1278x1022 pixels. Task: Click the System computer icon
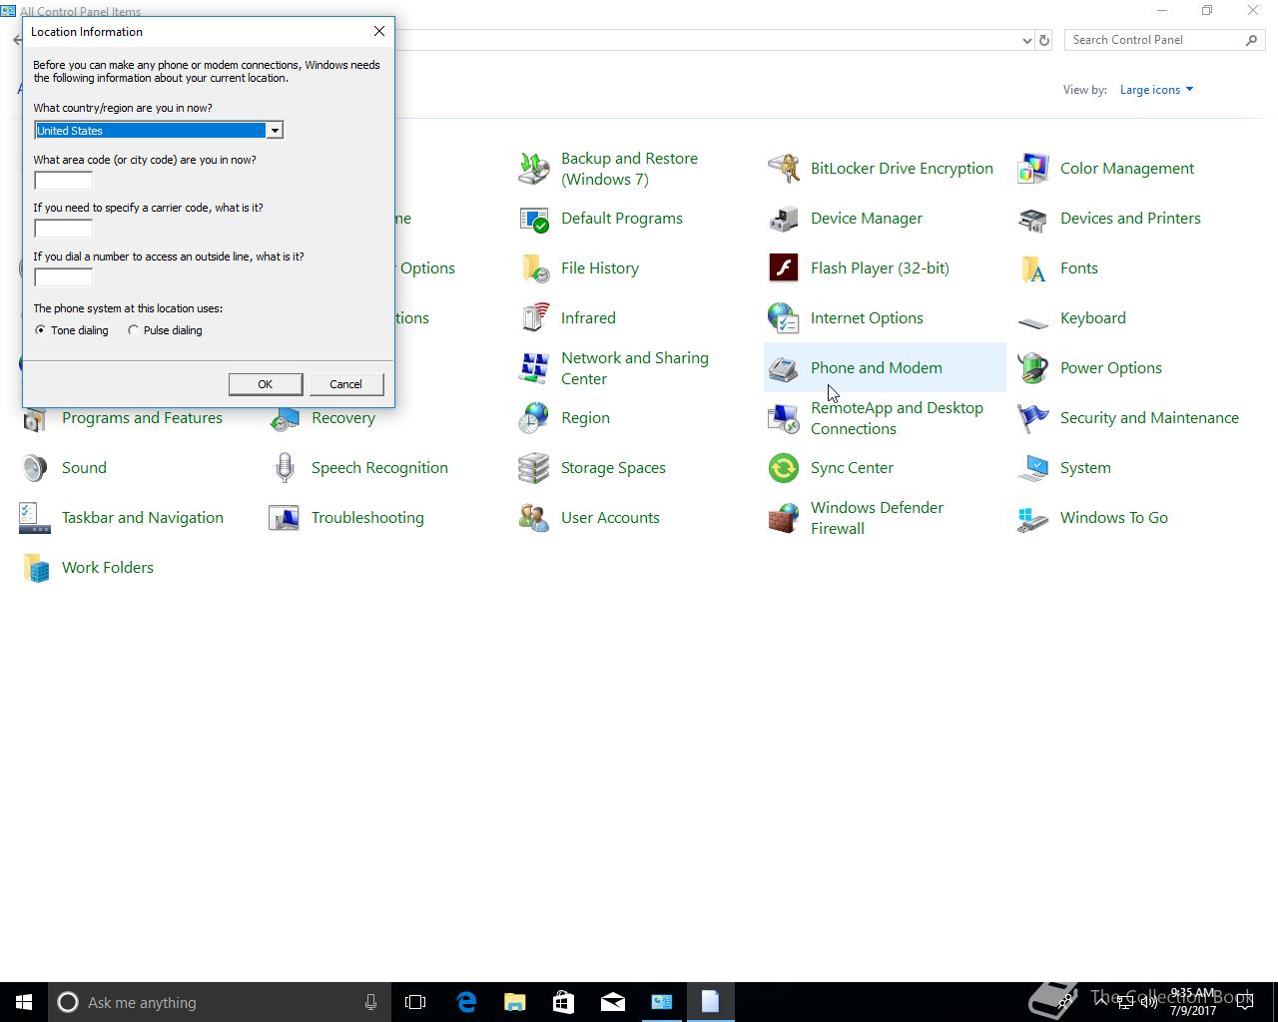1033,468
